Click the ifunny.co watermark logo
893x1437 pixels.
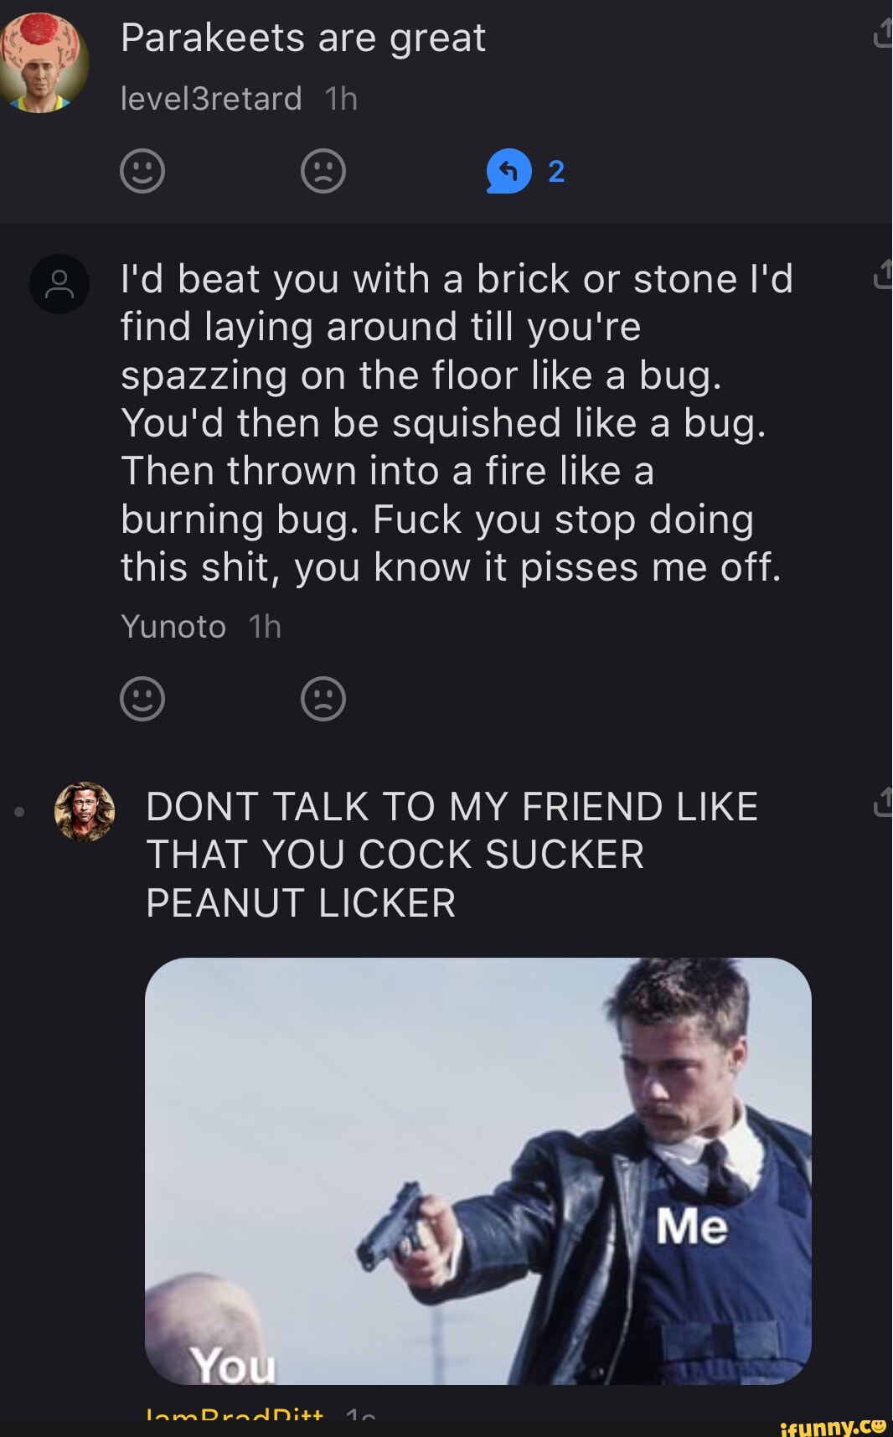click(x=832, y=1426)
